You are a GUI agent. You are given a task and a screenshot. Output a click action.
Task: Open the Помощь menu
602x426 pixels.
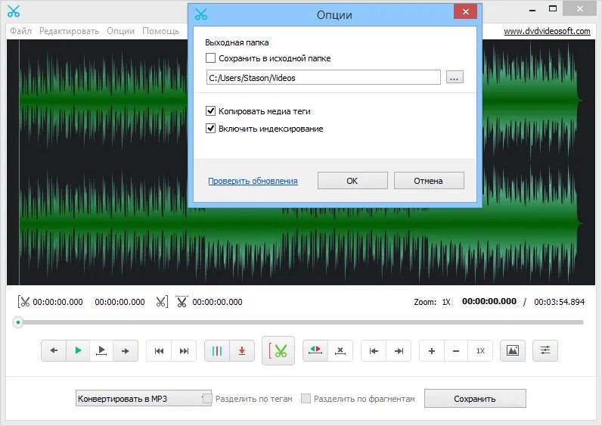(160, 31)
